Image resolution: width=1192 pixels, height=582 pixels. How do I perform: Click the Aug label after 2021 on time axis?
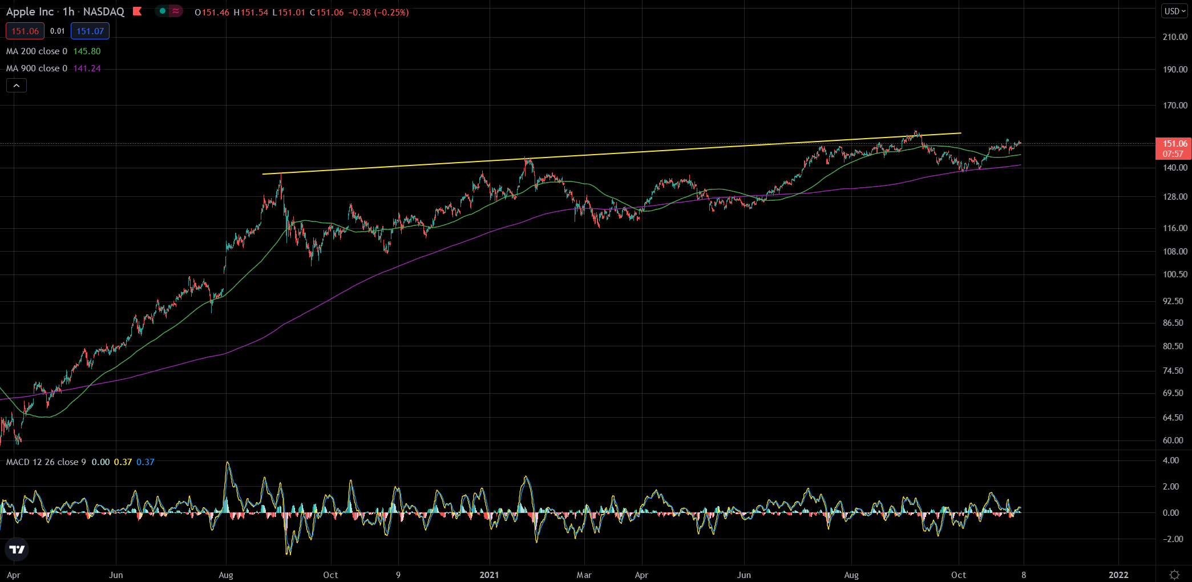[851, 575]
